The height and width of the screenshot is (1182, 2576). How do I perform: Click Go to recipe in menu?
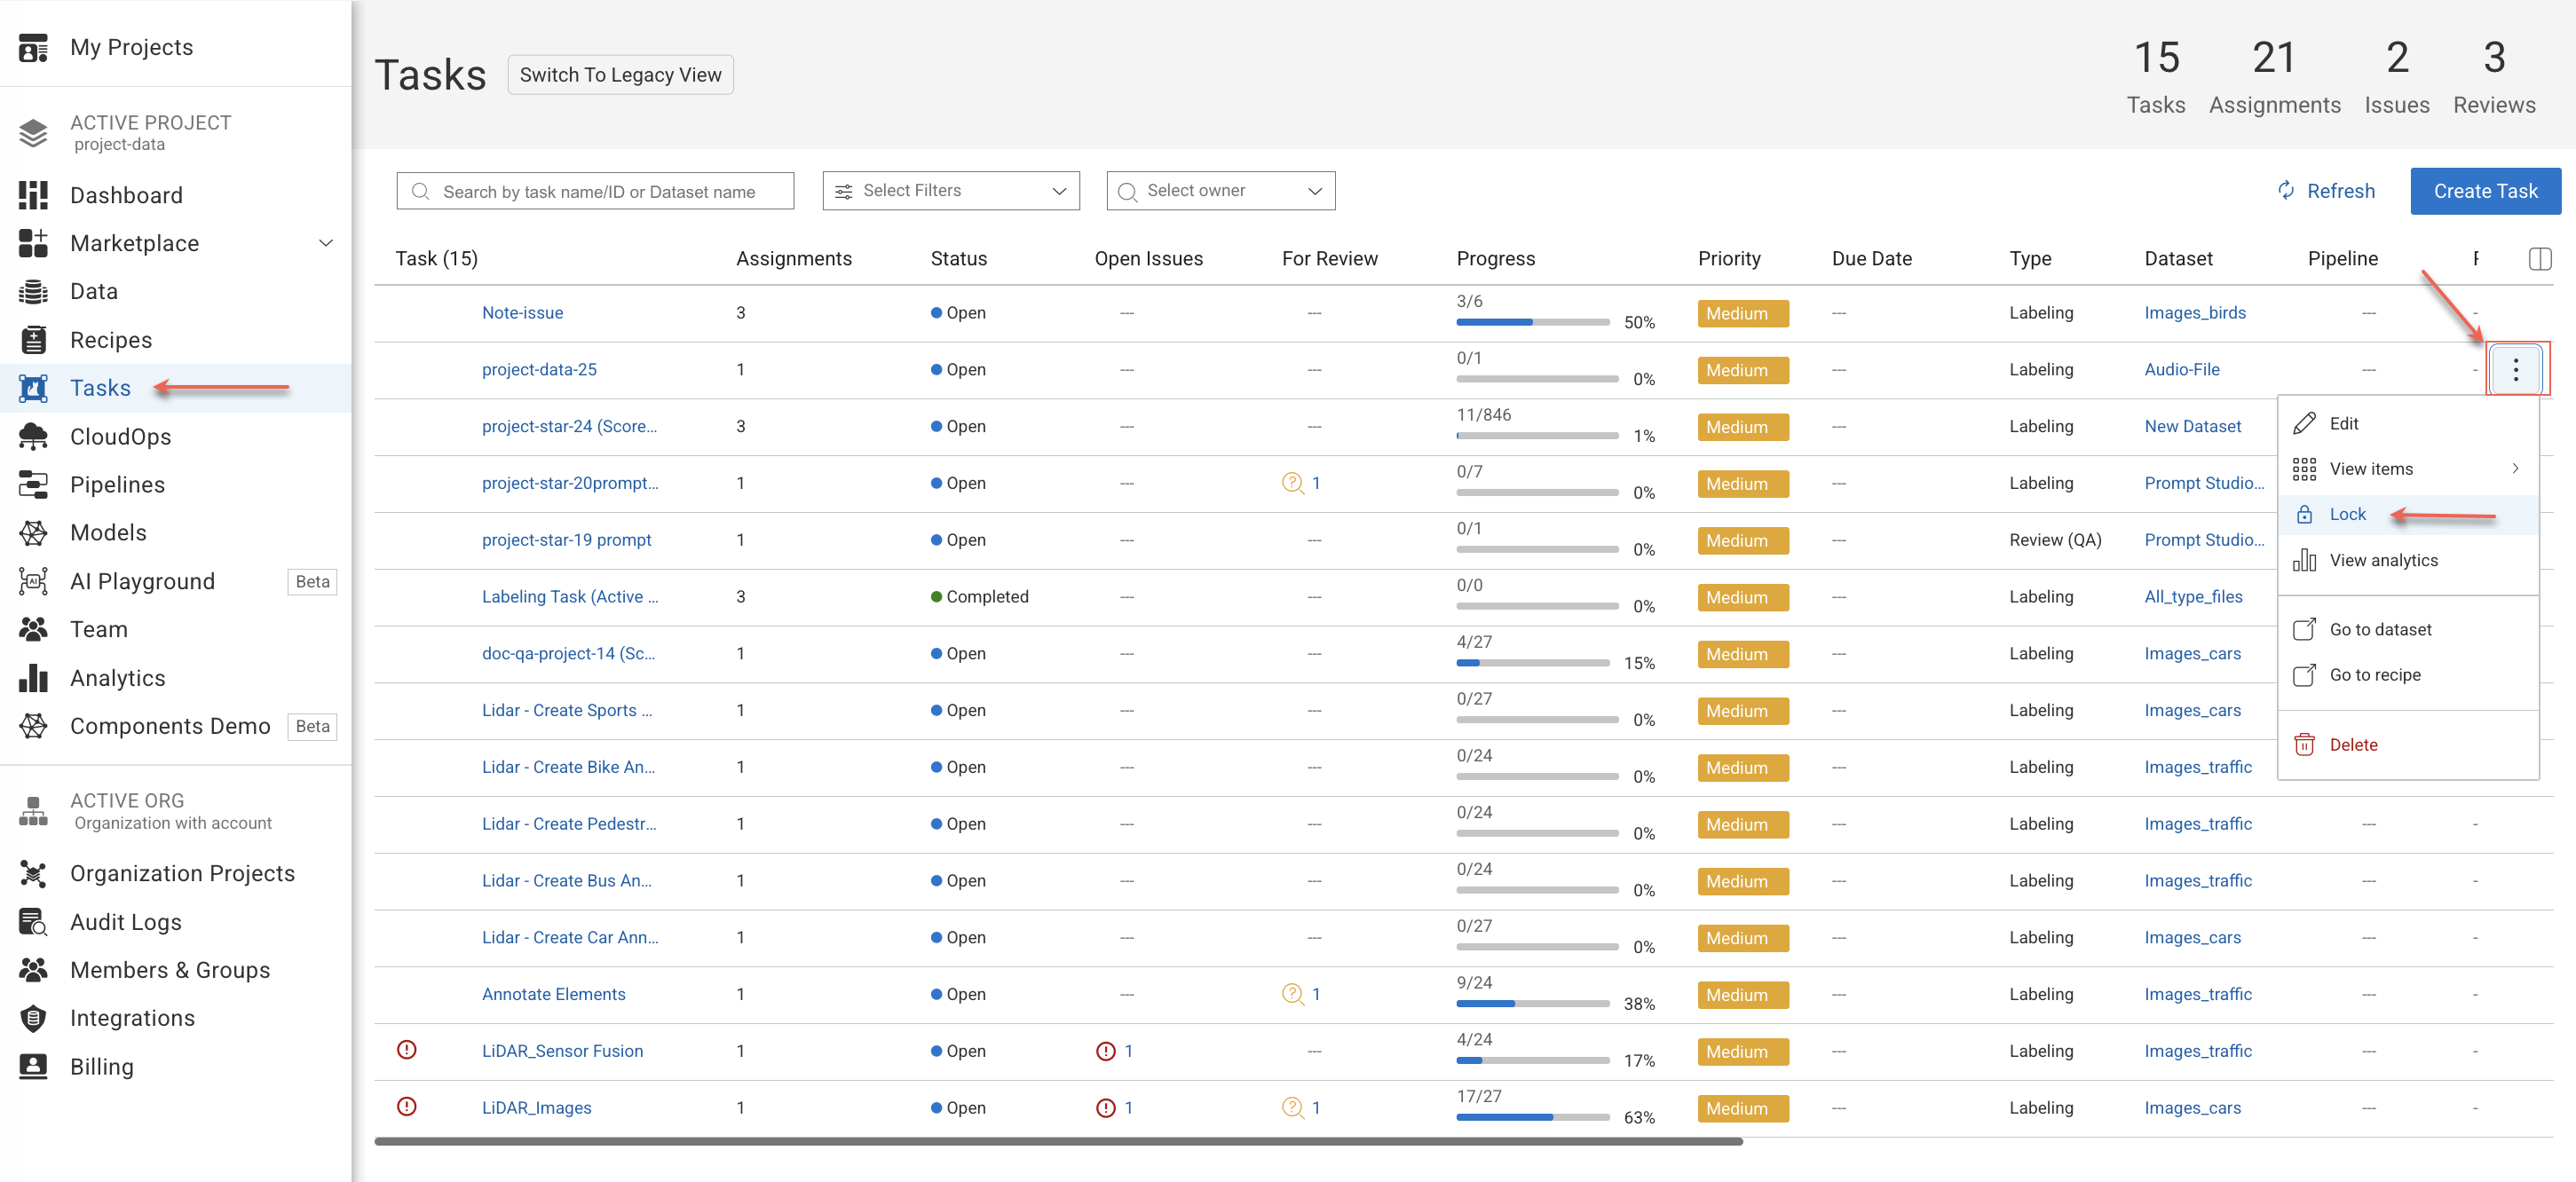pos(2407,675)
